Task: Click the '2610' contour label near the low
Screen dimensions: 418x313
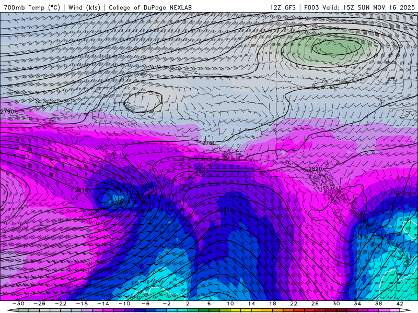Action: pos(82,190)
